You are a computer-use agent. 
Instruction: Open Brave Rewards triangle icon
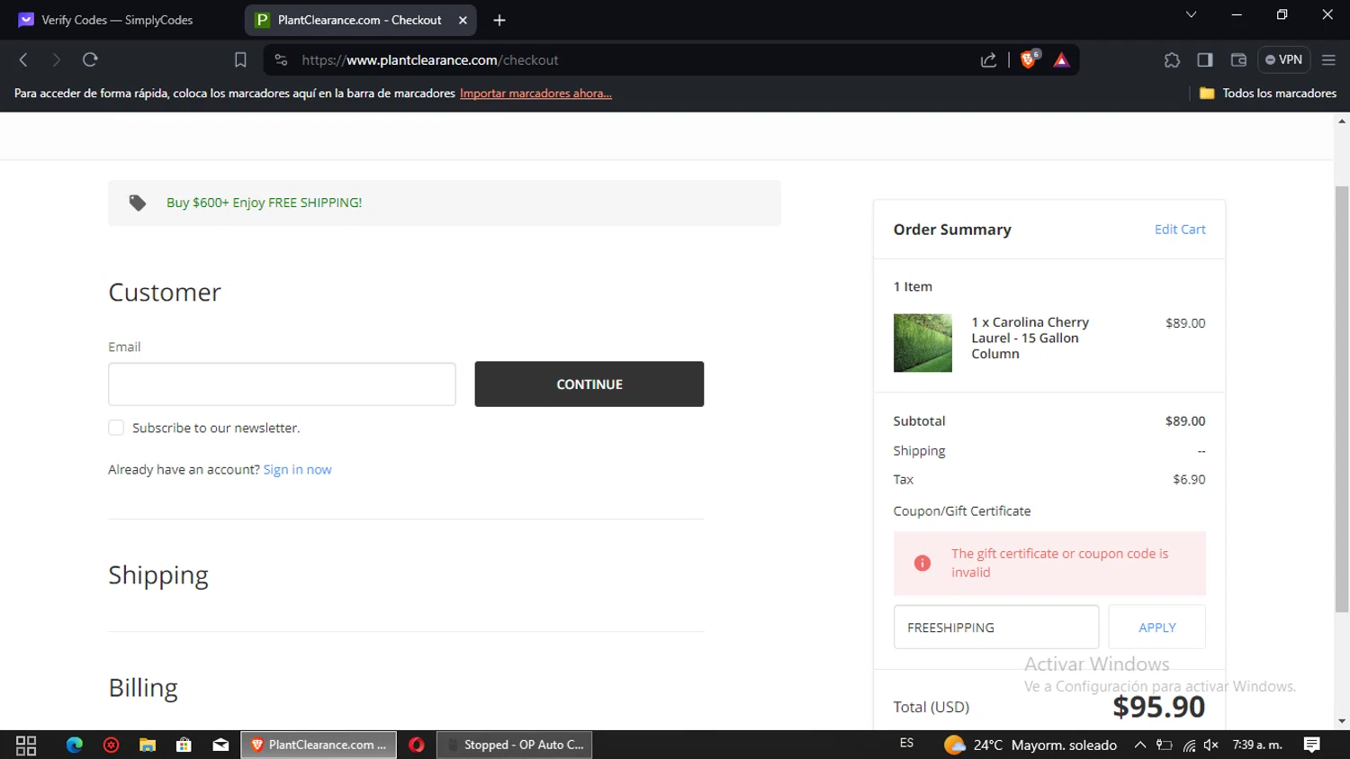[1061, 60]
